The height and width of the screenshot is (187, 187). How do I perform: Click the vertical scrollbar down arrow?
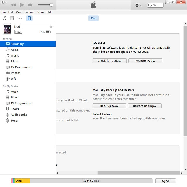point(185,169)
